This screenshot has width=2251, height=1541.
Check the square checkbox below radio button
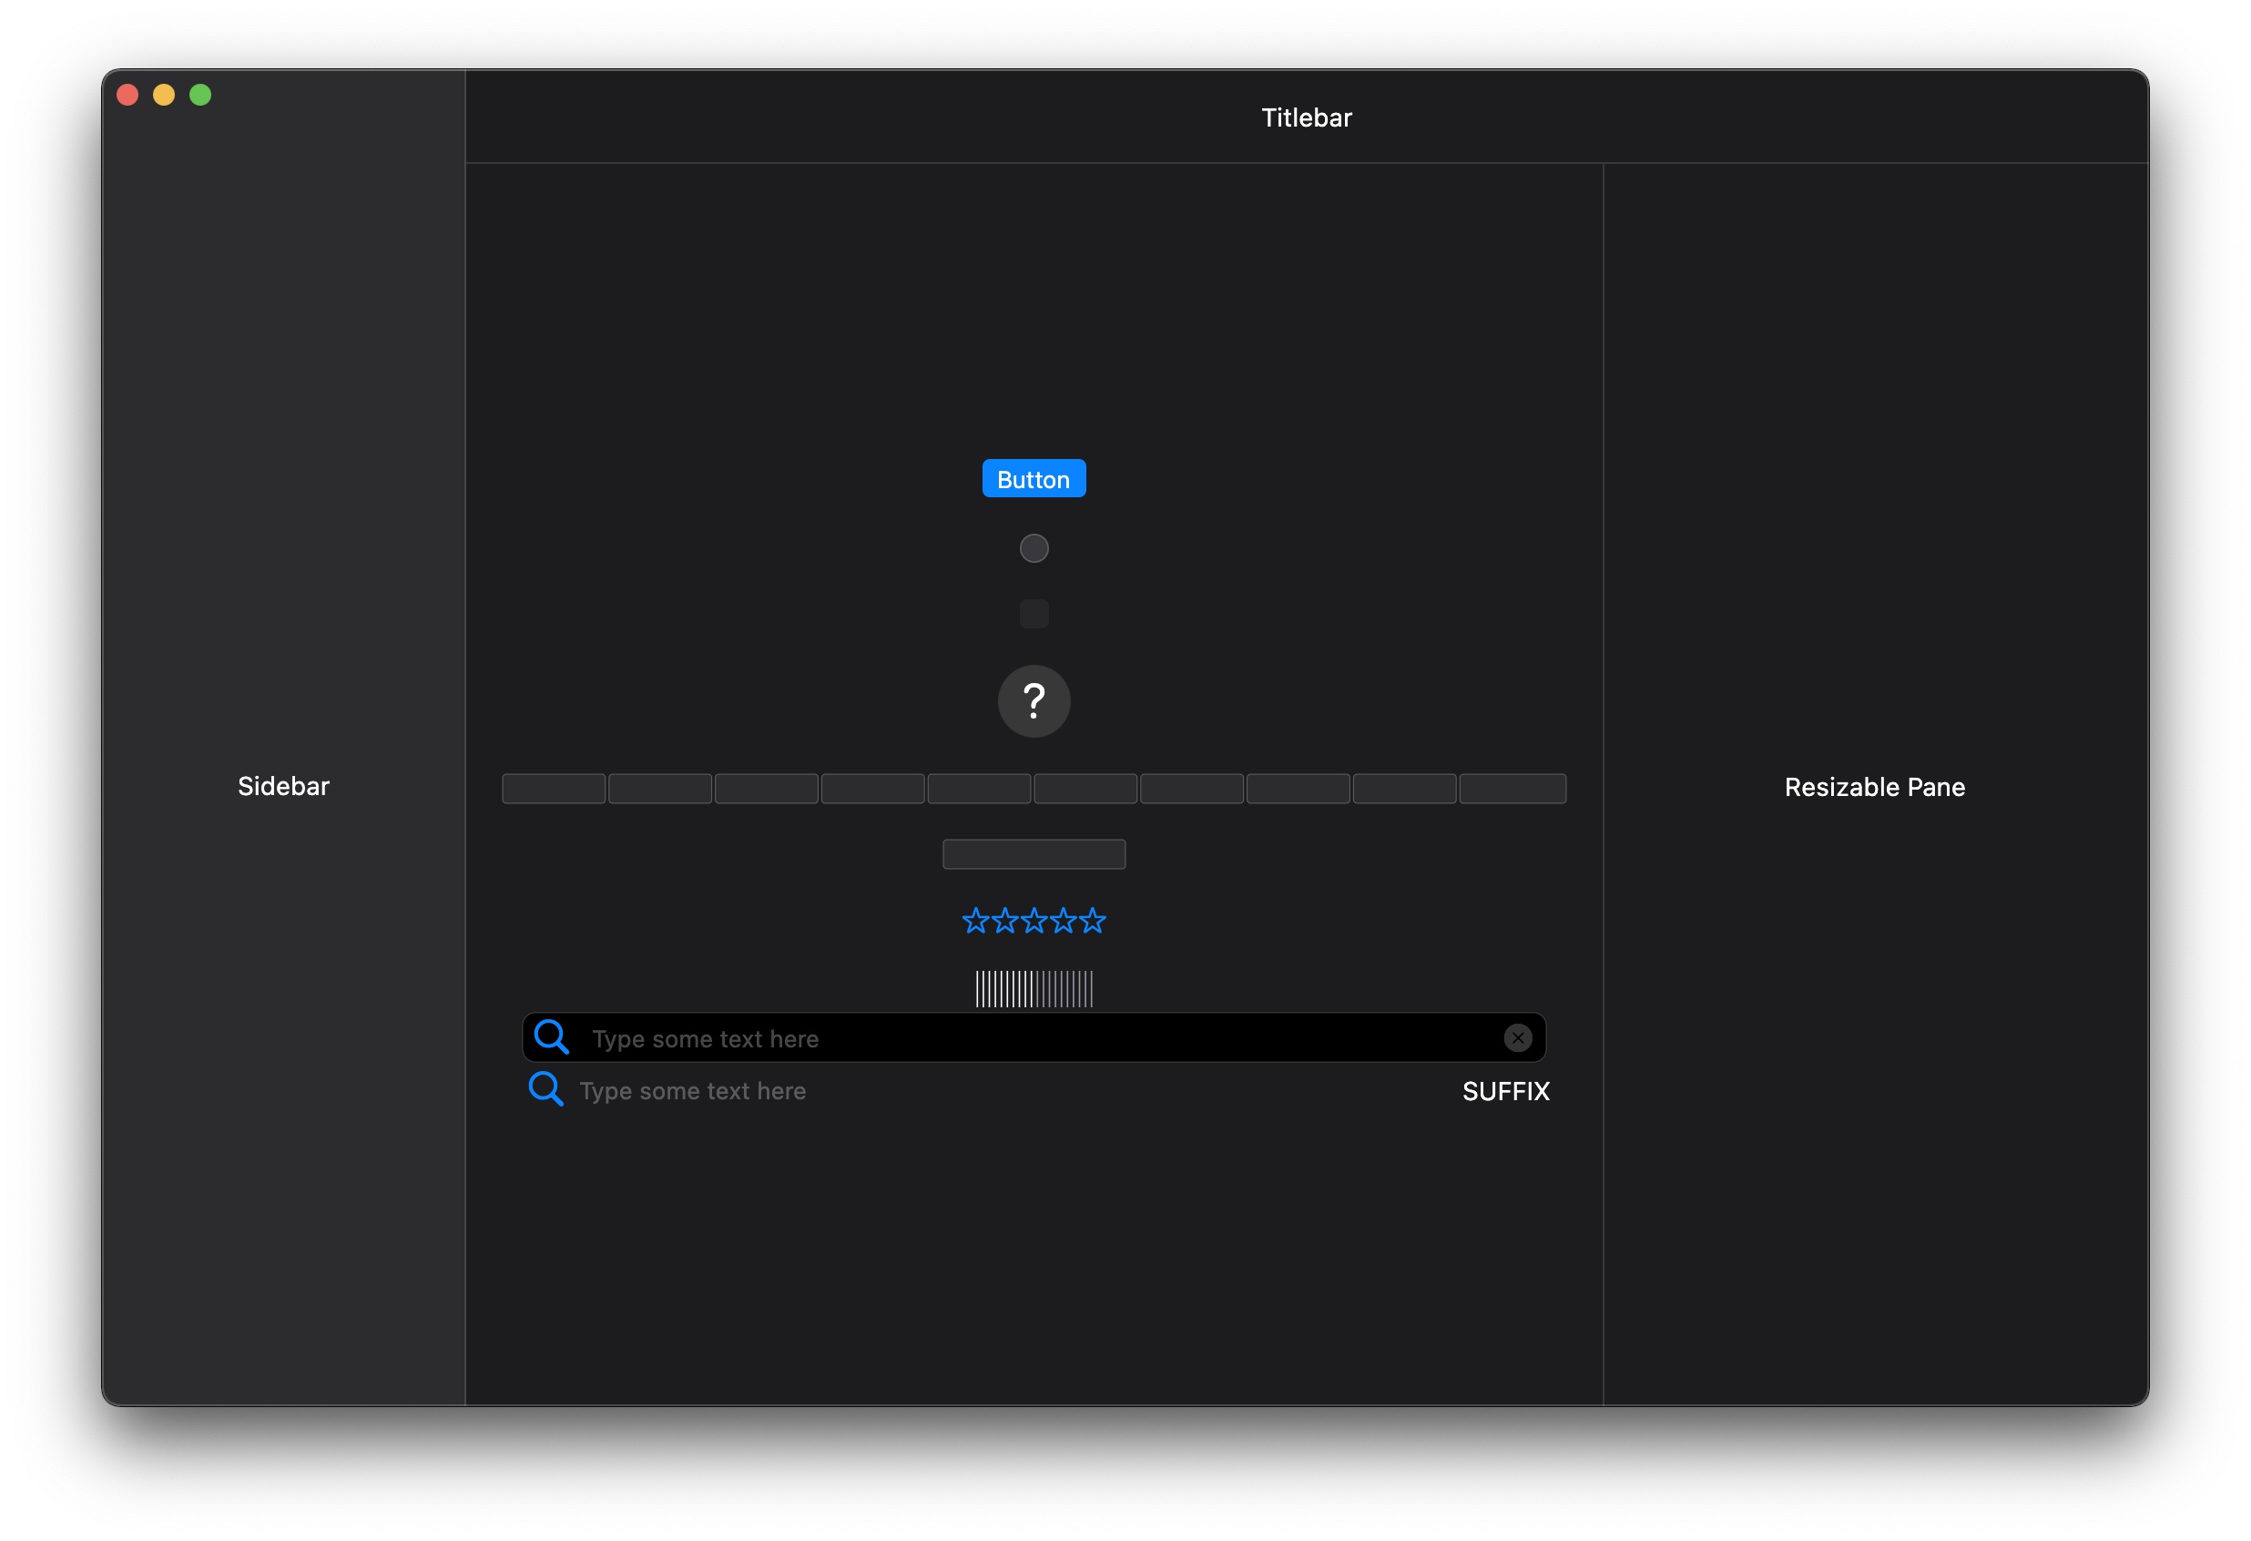[1034, 614]
